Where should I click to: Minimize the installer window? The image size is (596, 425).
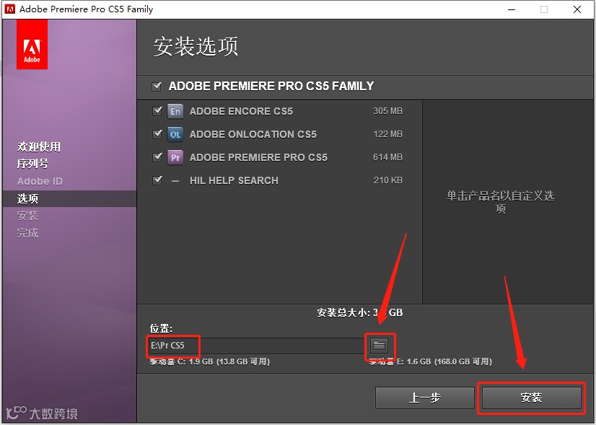pos(512,9)
